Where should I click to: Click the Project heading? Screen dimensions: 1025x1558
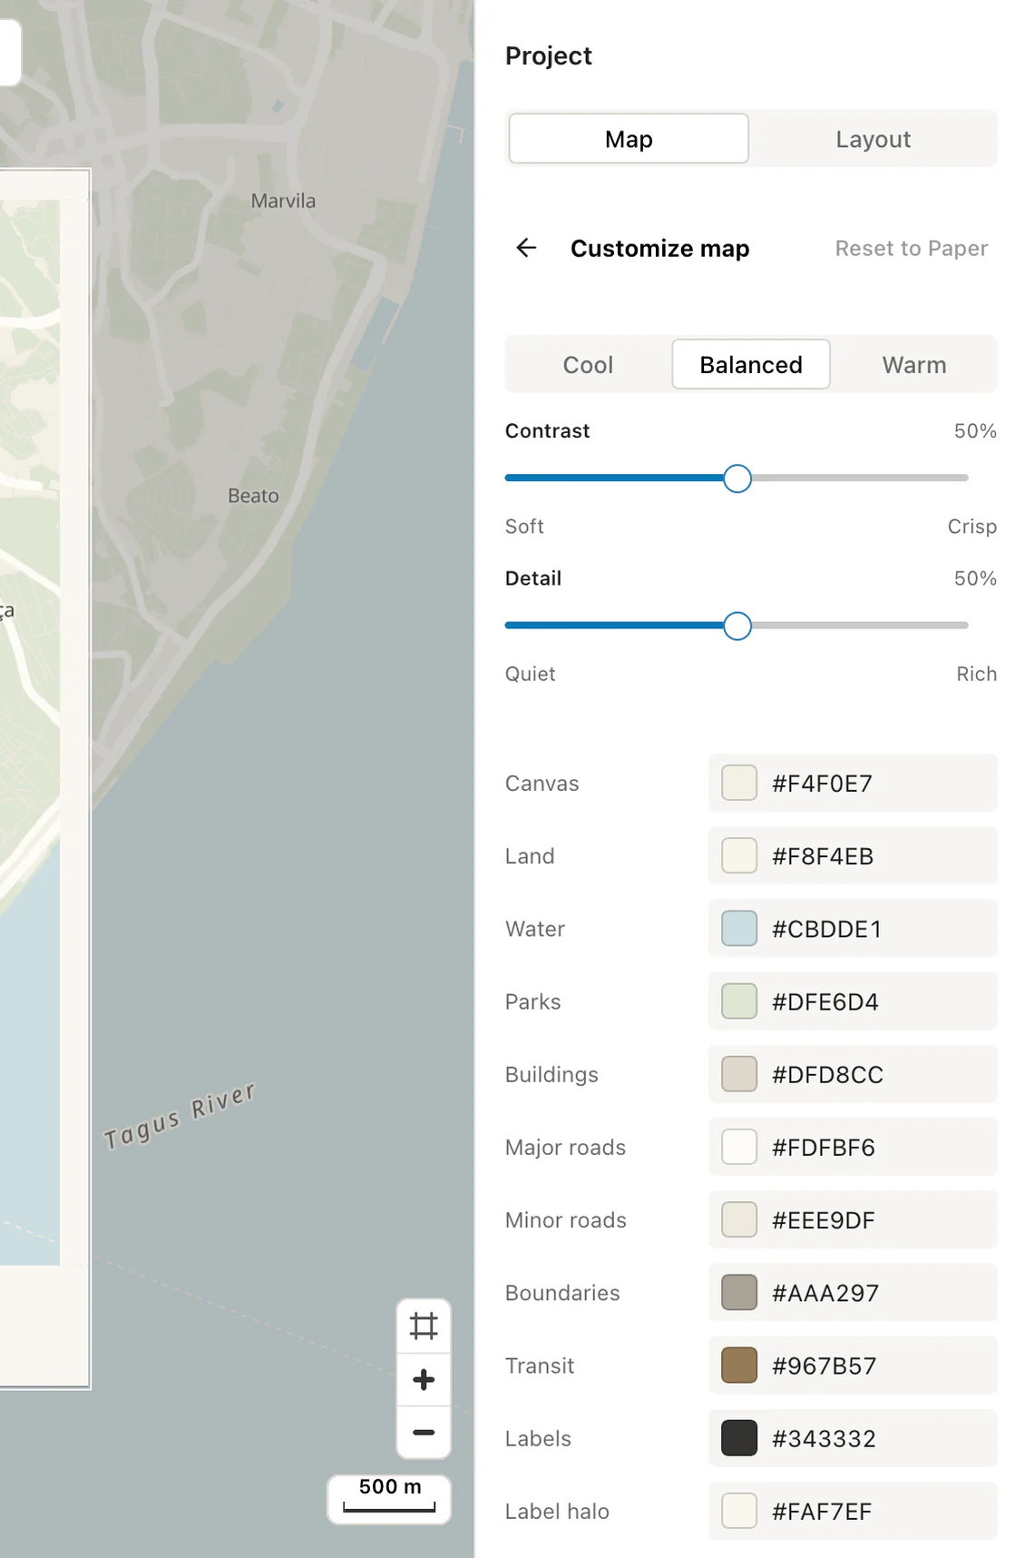point(548,56)
